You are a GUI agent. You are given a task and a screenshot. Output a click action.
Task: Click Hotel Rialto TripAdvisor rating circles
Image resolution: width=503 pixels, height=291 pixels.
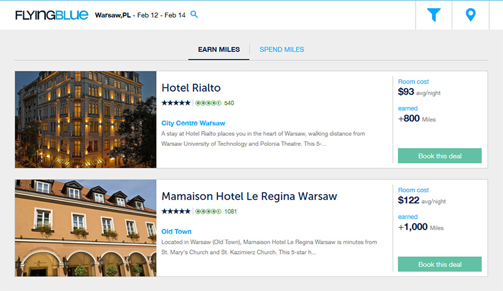208,103
